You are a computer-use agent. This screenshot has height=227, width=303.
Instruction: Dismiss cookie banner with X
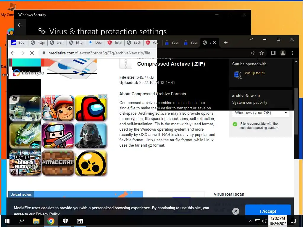[236, 211]
